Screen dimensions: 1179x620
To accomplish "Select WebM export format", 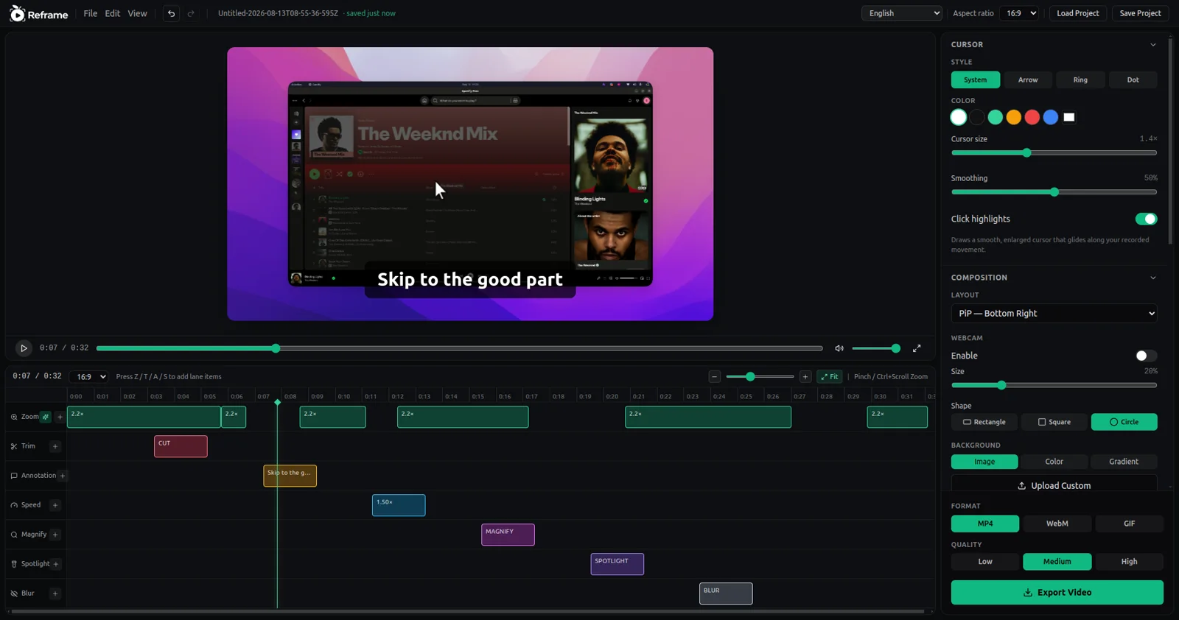I will [x=1057, y=524].
